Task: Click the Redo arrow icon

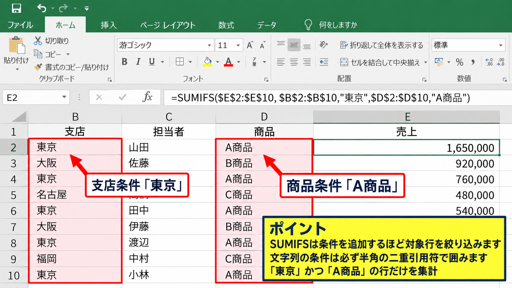Action: click(63, 8)
